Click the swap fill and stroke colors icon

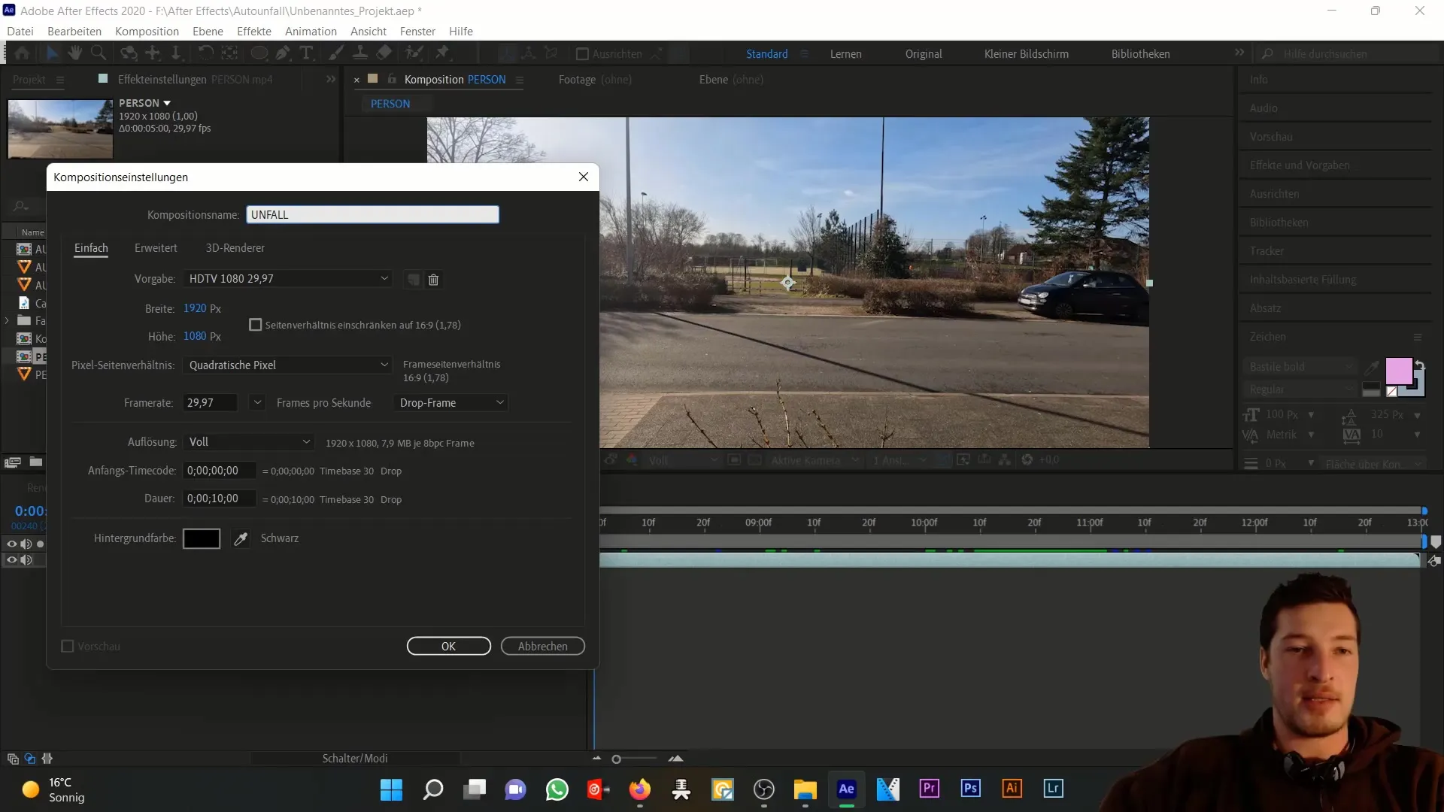pyautogui.click(x=1419, y=365)
